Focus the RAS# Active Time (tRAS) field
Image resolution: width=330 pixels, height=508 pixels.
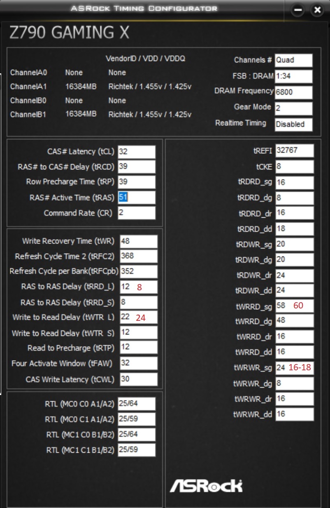click(x=137, y=198)
